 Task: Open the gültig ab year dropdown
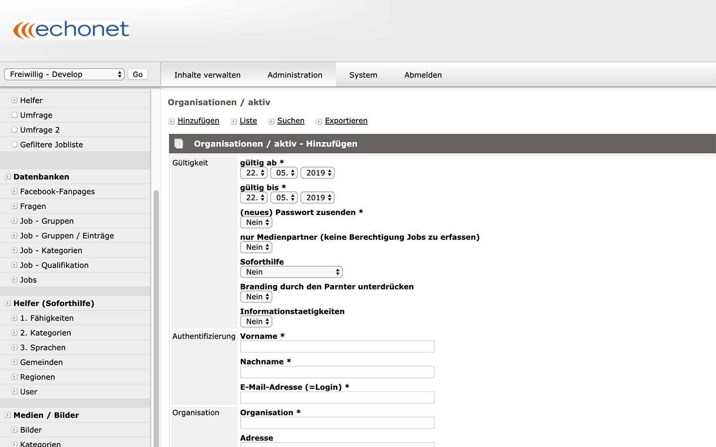(317, 173)
